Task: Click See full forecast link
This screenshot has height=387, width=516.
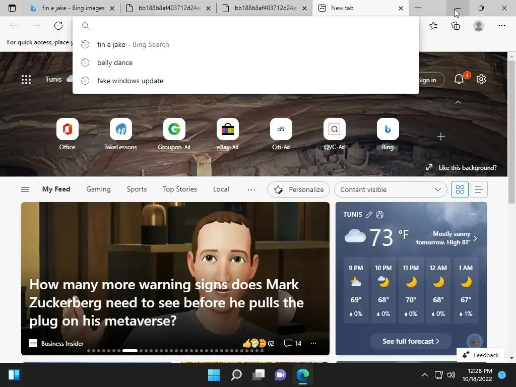Action: click(411, 341)
